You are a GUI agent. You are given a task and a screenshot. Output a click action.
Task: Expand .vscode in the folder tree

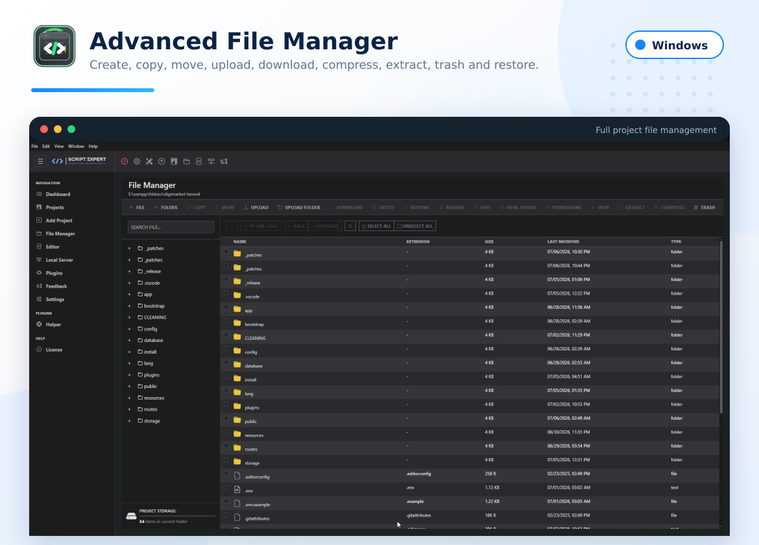tap(129, 283)
